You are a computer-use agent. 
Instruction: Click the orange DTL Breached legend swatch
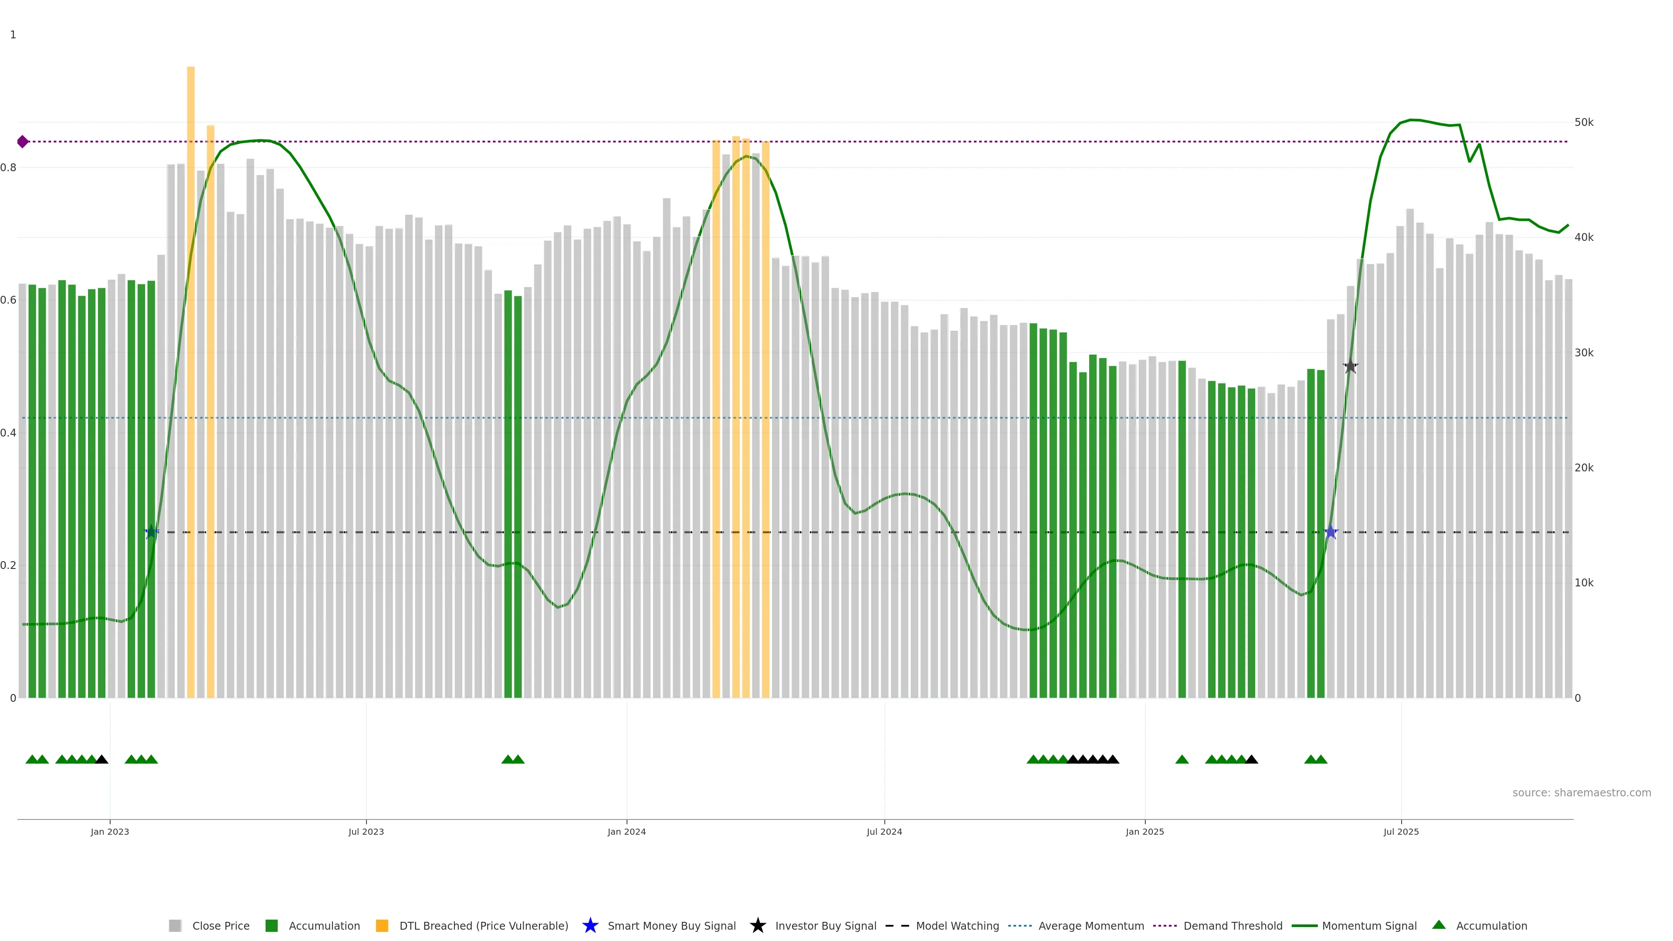tap(382, 925)
